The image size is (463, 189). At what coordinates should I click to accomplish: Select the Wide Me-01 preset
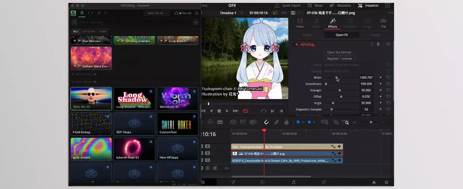[x=91, y=99]
